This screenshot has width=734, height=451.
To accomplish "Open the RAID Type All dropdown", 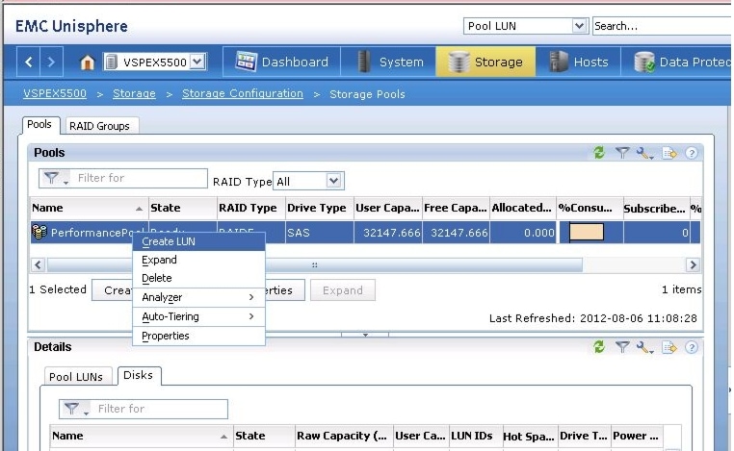I will click(x=333, y=181).
